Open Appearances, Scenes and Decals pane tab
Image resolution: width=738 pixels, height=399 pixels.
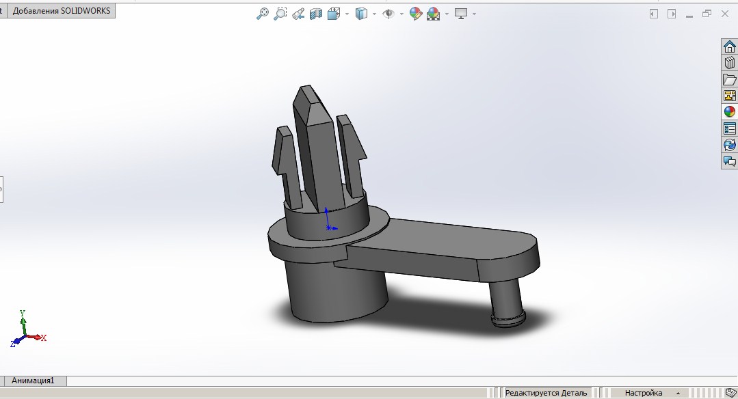tap(730, 112)
